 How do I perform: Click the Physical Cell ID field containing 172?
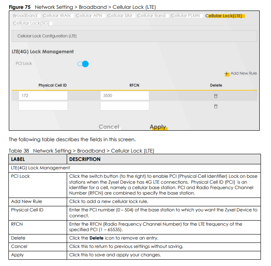(43, 96)
